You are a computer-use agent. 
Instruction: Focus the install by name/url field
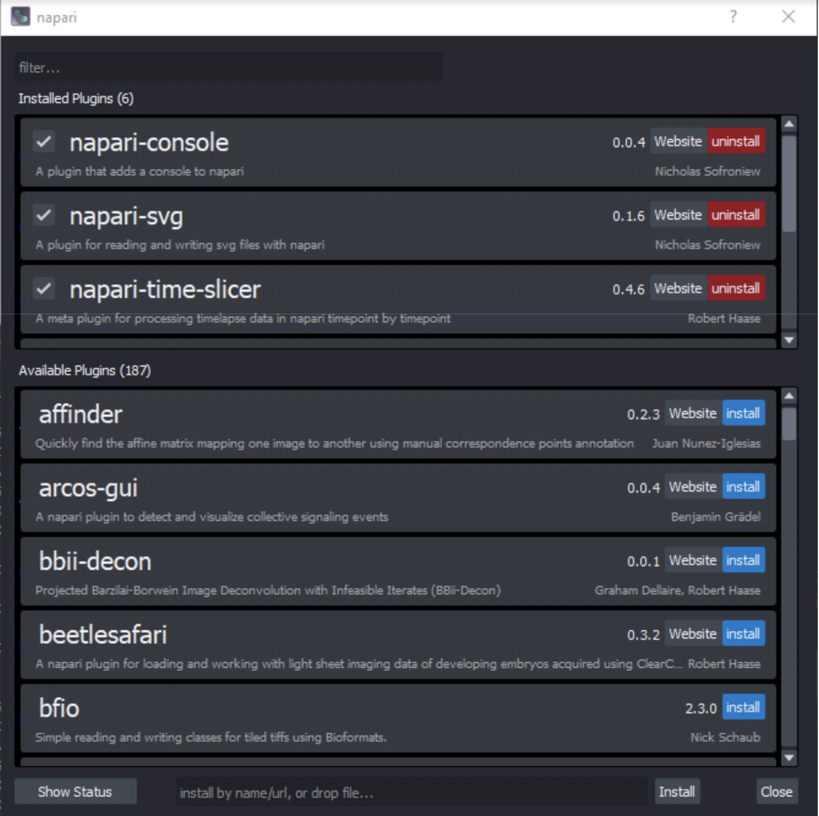pyautogui.click(x=412, y=792)
